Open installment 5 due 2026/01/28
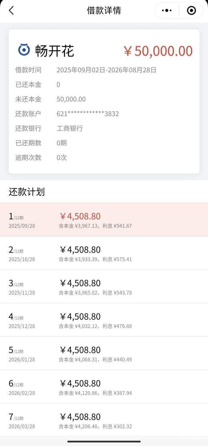This screenshot has width=208, height=446. pos(104,353)
